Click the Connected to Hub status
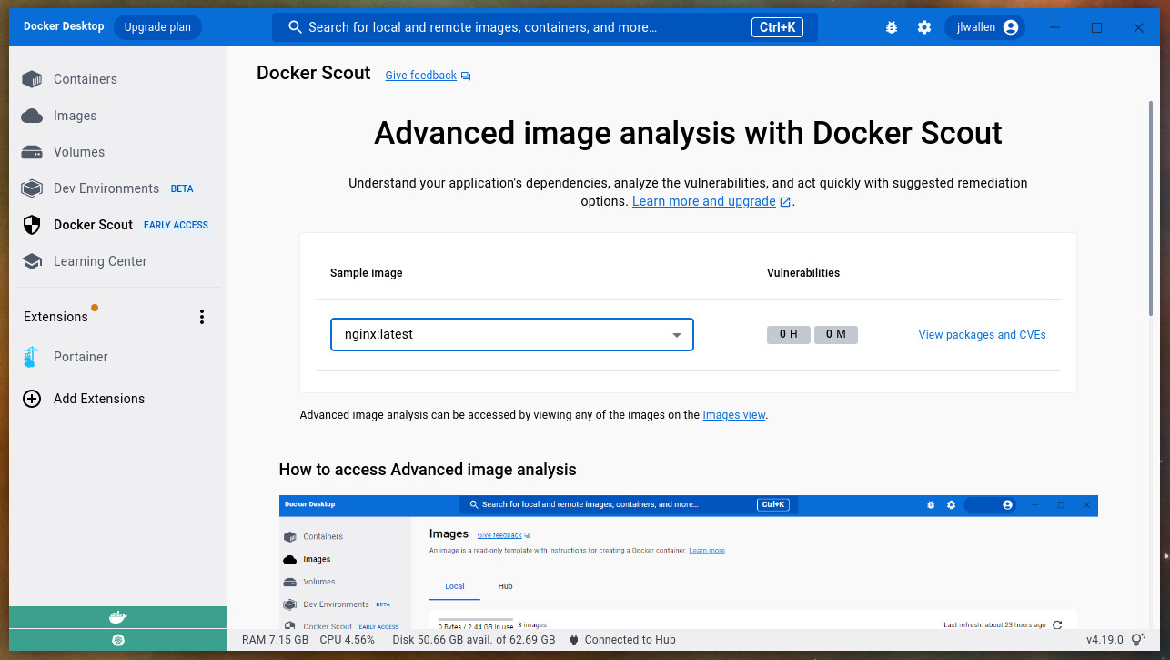Viewport: 1170px width, 660px height. coord(622,640)
